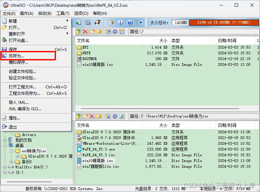Click the gear icon in local pane toolbar

pyautogui.click(x=115, y=116)
